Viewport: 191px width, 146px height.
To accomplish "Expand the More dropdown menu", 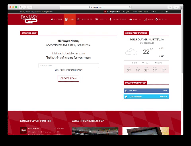I will click(x=161, y=19).
